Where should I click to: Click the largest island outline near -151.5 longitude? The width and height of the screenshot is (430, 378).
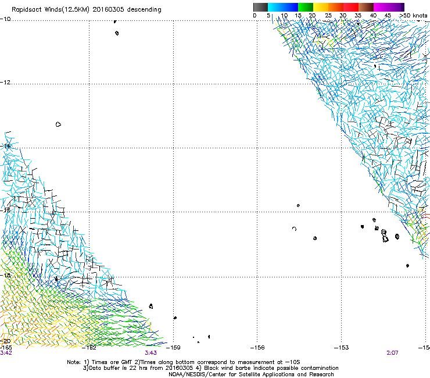pyautogui.click(x=385, y=236)
